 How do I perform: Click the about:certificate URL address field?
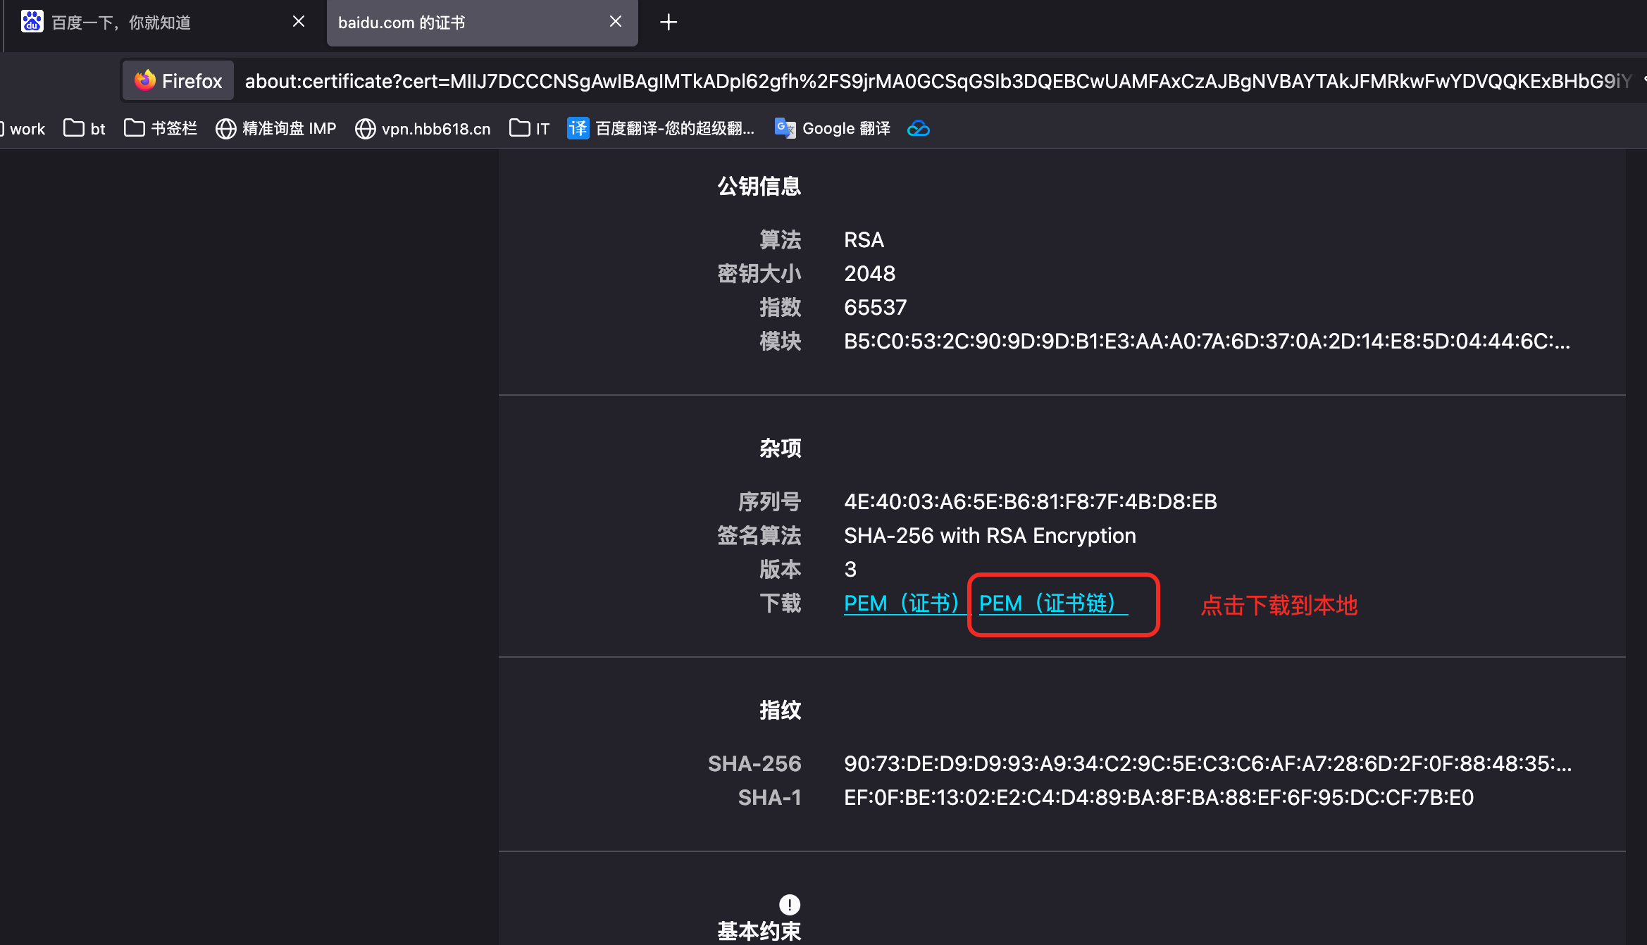tap(937, 81)
